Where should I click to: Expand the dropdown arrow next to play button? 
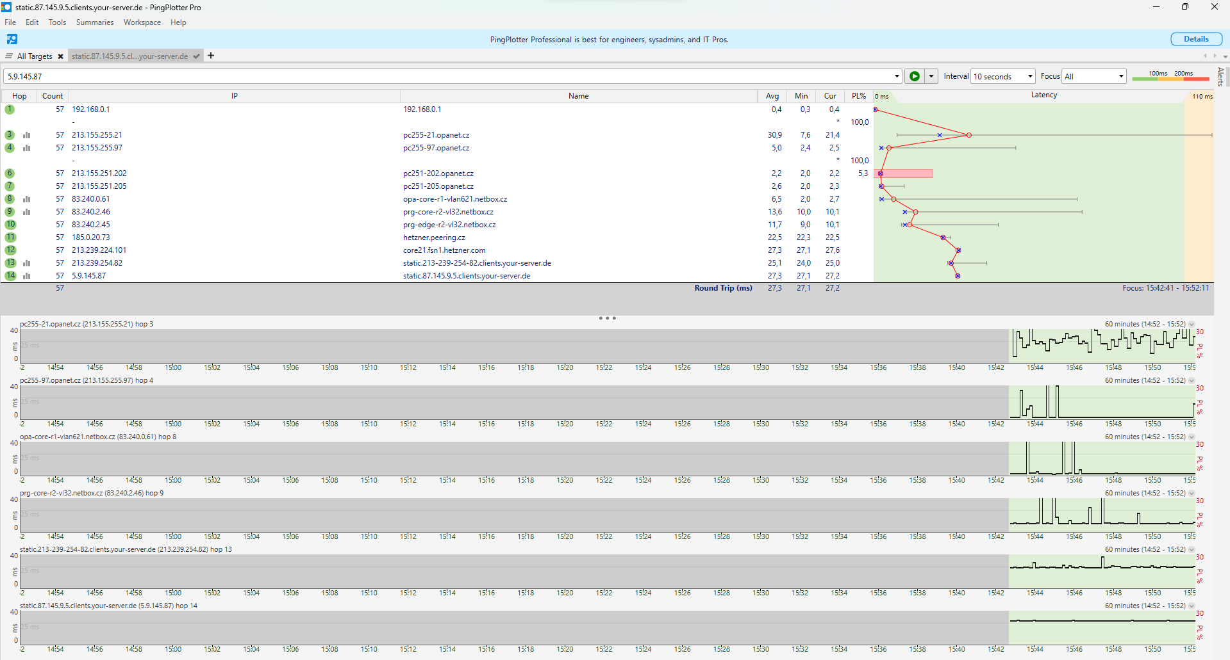[931, 76]
